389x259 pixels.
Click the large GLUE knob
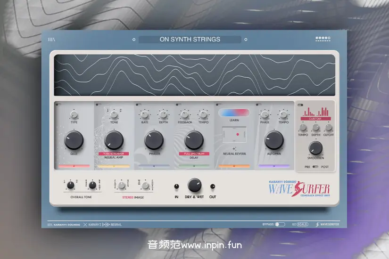[74, 140]
